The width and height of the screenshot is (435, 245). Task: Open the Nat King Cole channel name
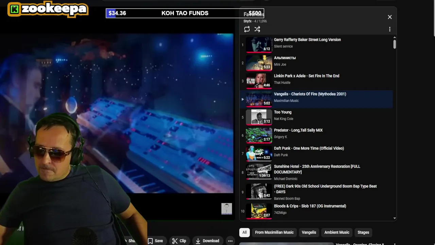click(x=283, y=119)
